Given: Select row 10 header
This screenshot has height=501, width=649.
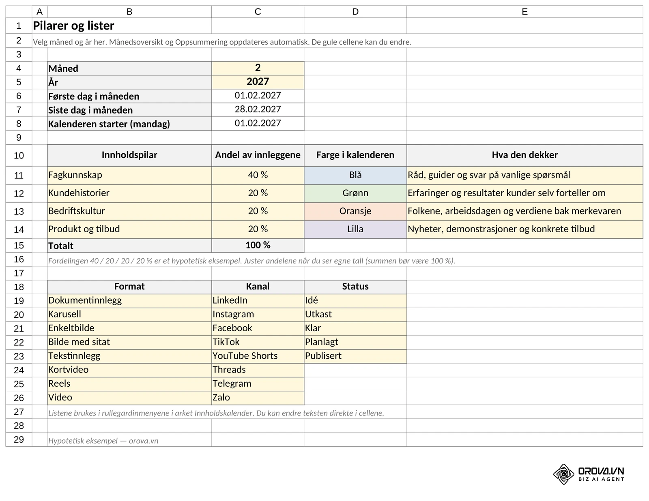Looking at the screenshot, I should point(19,155).
